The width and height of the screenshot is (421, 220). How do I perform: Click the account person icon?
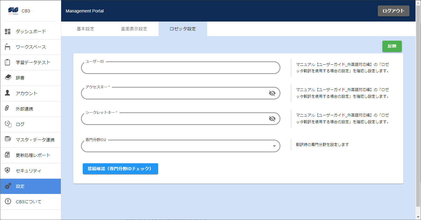click(x=8, y=93)
